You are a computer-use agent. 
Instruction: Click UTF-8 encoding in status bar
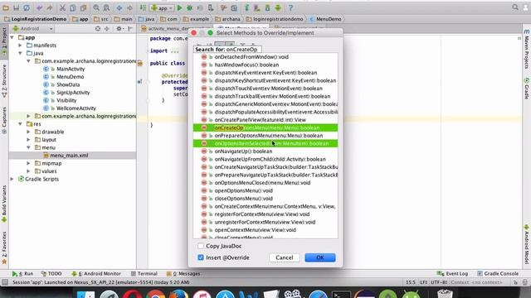(x=439, y=282)
